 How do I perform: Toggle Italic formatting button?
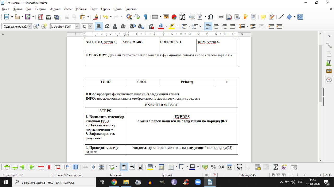coord(107,26)
